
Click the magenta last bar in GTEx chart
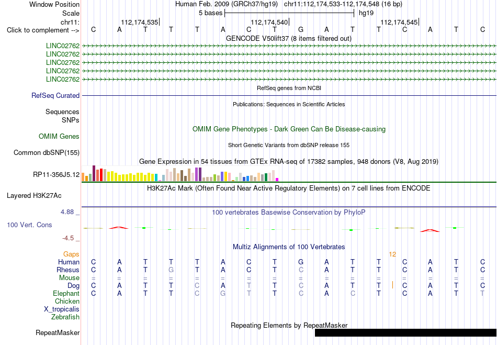(x=277, y=180)
